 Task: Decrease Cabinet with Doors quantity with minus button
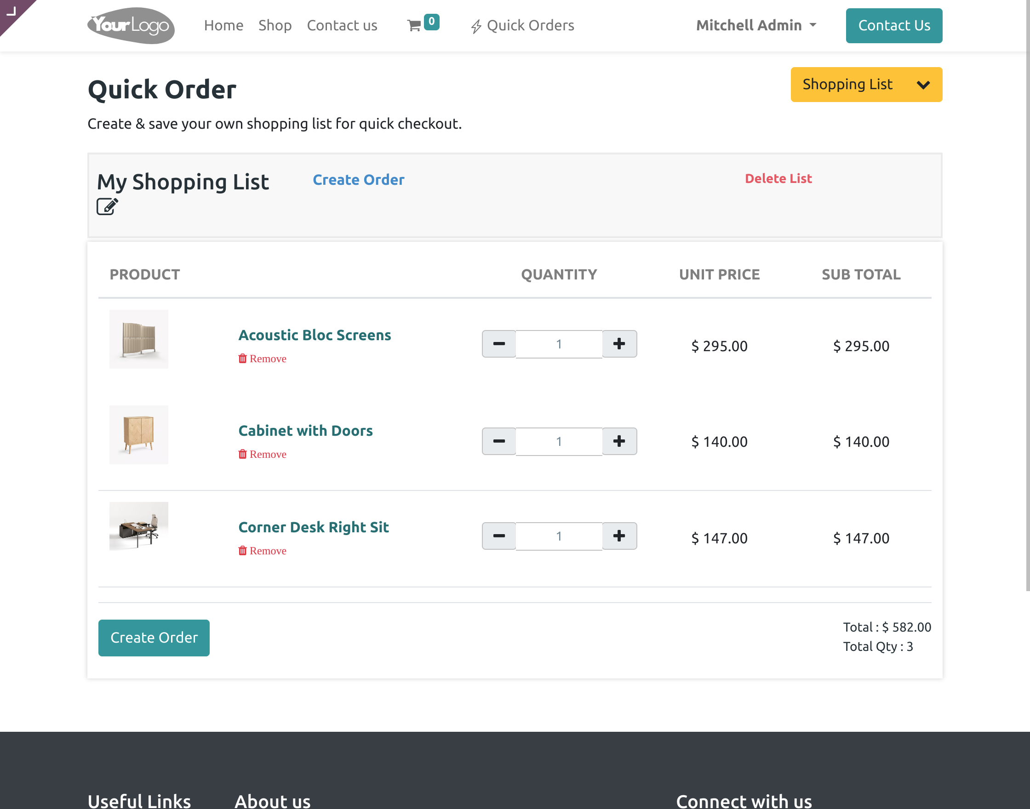pyautogui.click(x=498, y=441)
